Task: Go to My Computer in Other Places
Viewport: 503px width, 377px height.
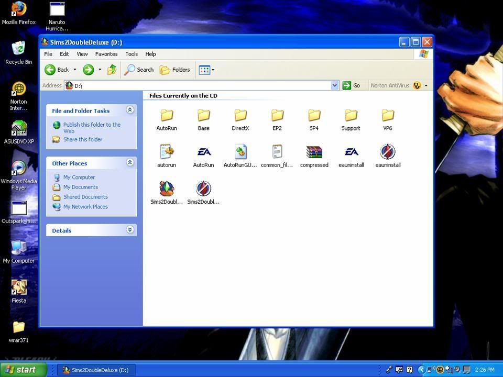Action: [x=79, y=178]
